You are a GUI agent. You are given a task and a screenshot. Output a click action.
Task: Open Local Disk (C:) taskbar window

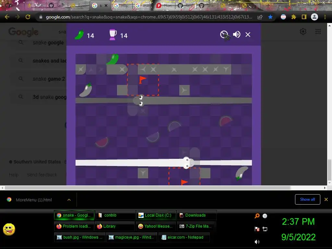pos(156,215)
